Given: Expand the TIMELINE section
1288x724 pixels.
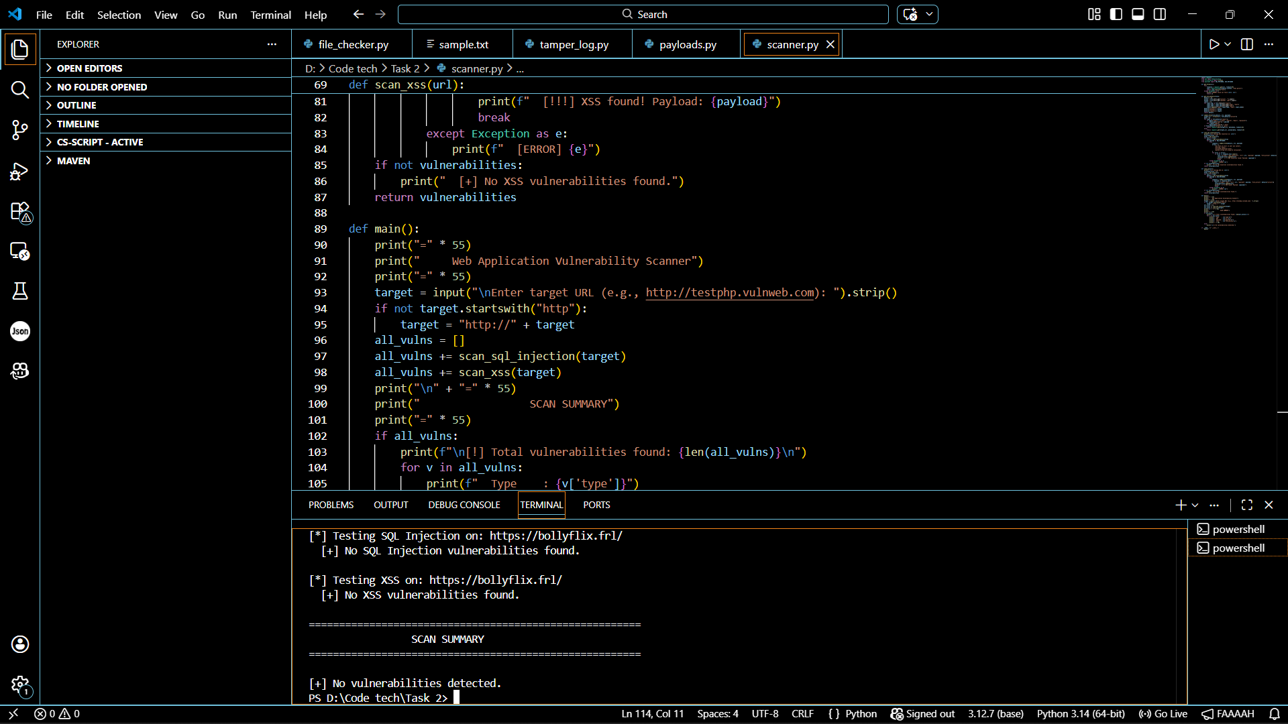Looking at the screenshot, I should click(78, 124).
